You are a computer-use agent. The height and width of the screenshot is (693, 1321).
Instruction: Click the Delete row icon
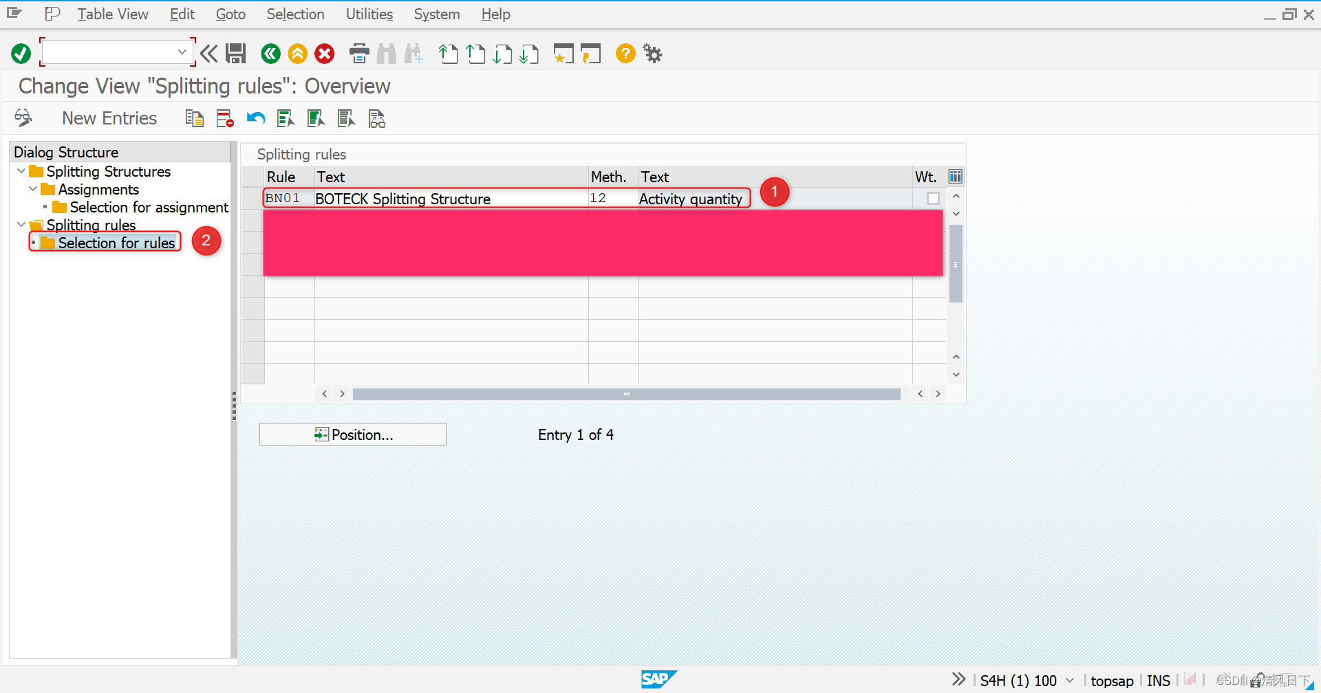click(x=225, y=118)
